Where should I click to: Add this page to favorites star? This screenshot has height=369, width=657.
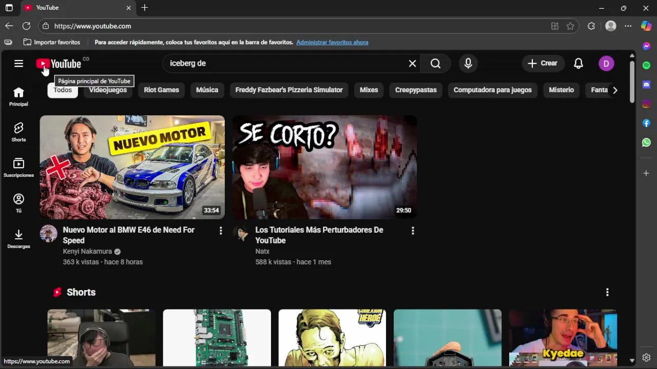point(570,26)
